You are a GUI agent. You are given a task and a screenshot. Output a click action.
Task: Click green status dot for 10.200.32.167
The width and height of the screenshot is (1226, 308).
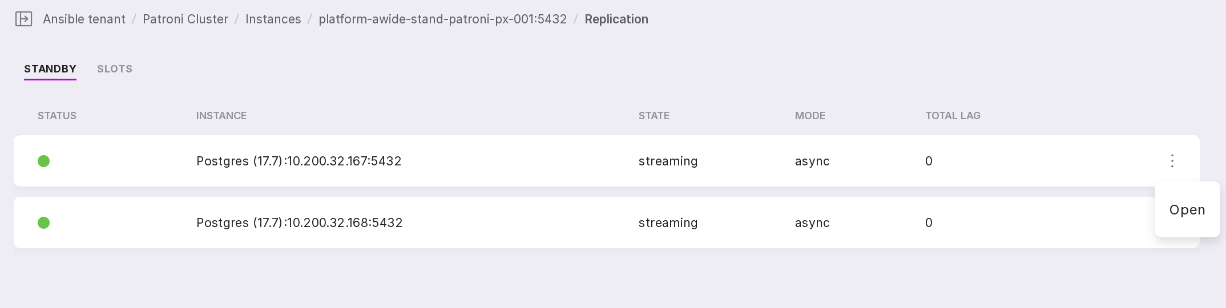pos(43,161)
